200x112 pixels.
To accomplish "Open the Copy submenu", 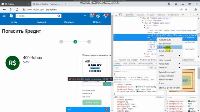I will [x=169, y=56].
